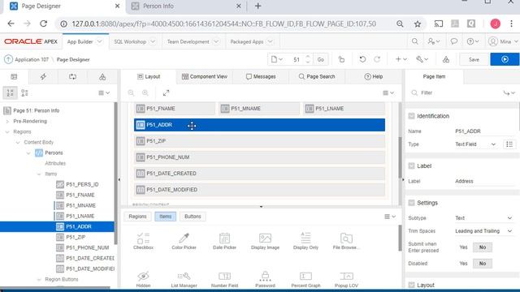
Task: Click the Save button
Action: 474,59
